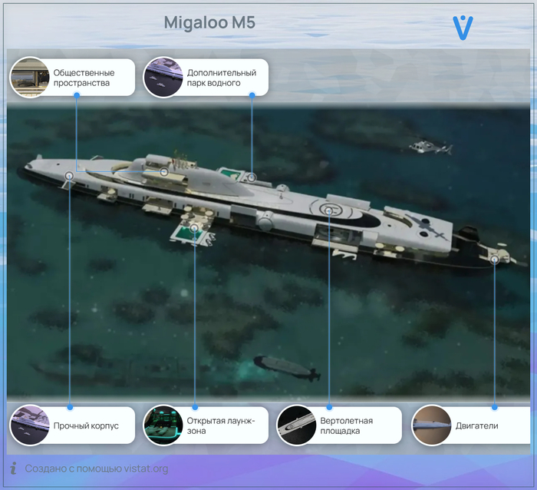537x490 pixels.
Task: Click the Вертолетная площадка thumbnail image
Action: (296, 425)
